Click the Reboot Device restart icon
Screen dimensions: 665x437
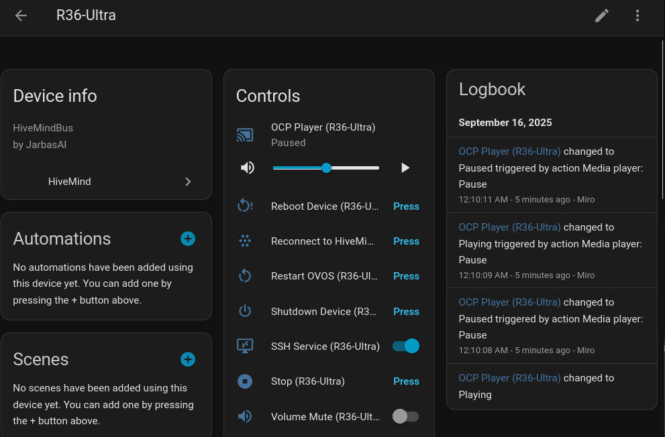tap(245, 206)
